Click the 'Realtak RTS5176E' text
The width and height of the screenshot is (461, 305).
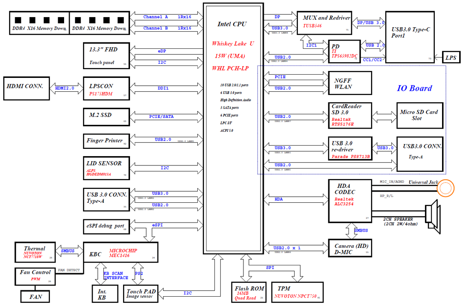pos(343,122)
